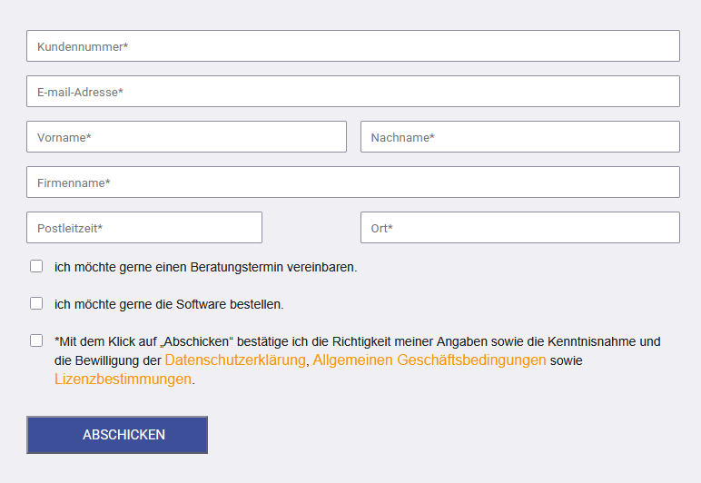
Task: Click the Postleitzeit input field
Action: (x=144, y=228)
